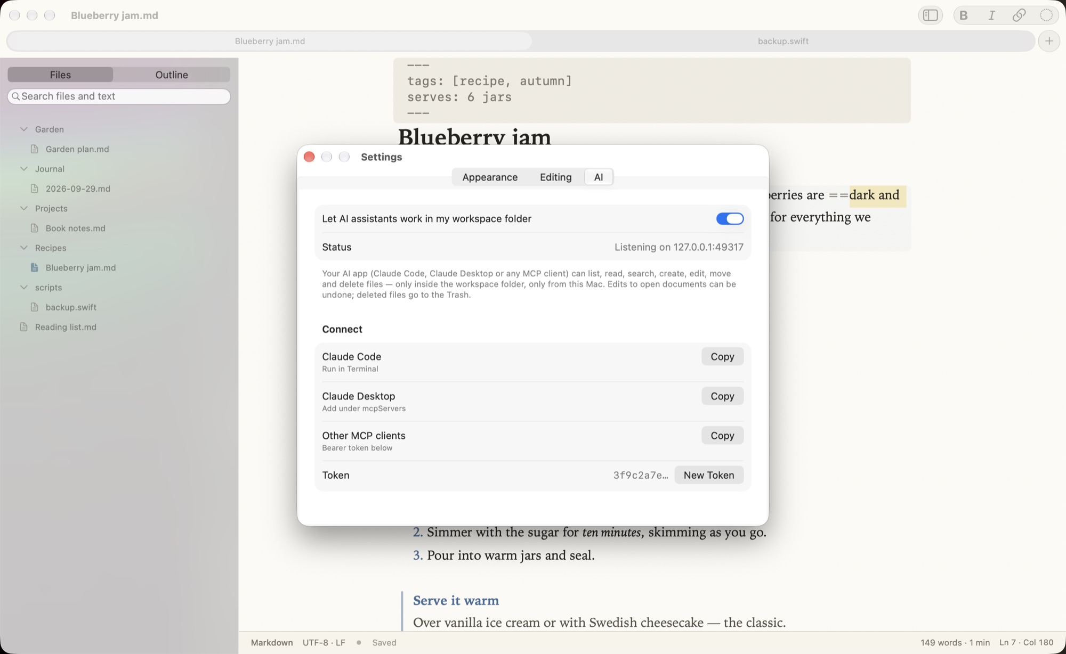Copy the Other MCP clients config

click(x=722, y=436)
